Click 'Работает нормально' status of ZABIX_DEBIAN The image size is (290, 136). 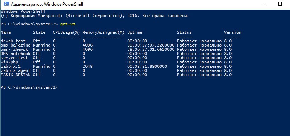(x=199, y=75)
